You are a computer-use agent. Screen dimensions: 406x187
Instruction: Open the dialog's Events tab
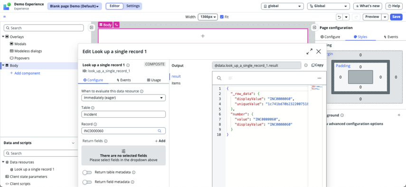point(123,80)
